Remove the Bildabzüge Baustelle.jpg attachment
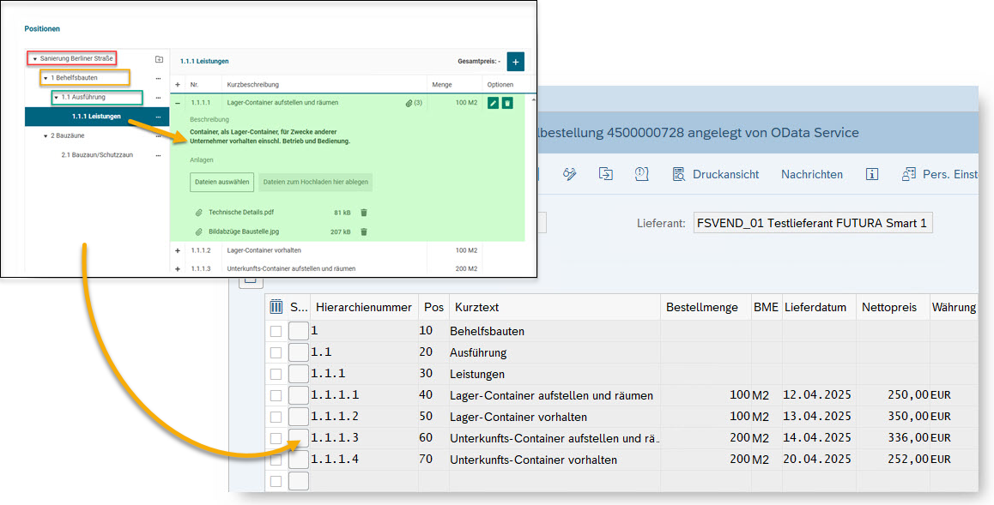The width and height of the screenshot is (994, 505). 364,232
